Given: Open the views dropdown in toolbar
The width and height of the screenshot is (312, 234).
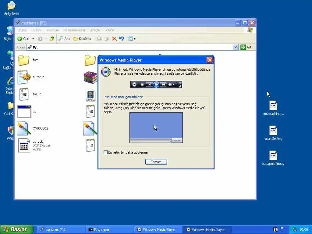Looking at the screenshot, I should pyautogui.click(x=132, y=39).
